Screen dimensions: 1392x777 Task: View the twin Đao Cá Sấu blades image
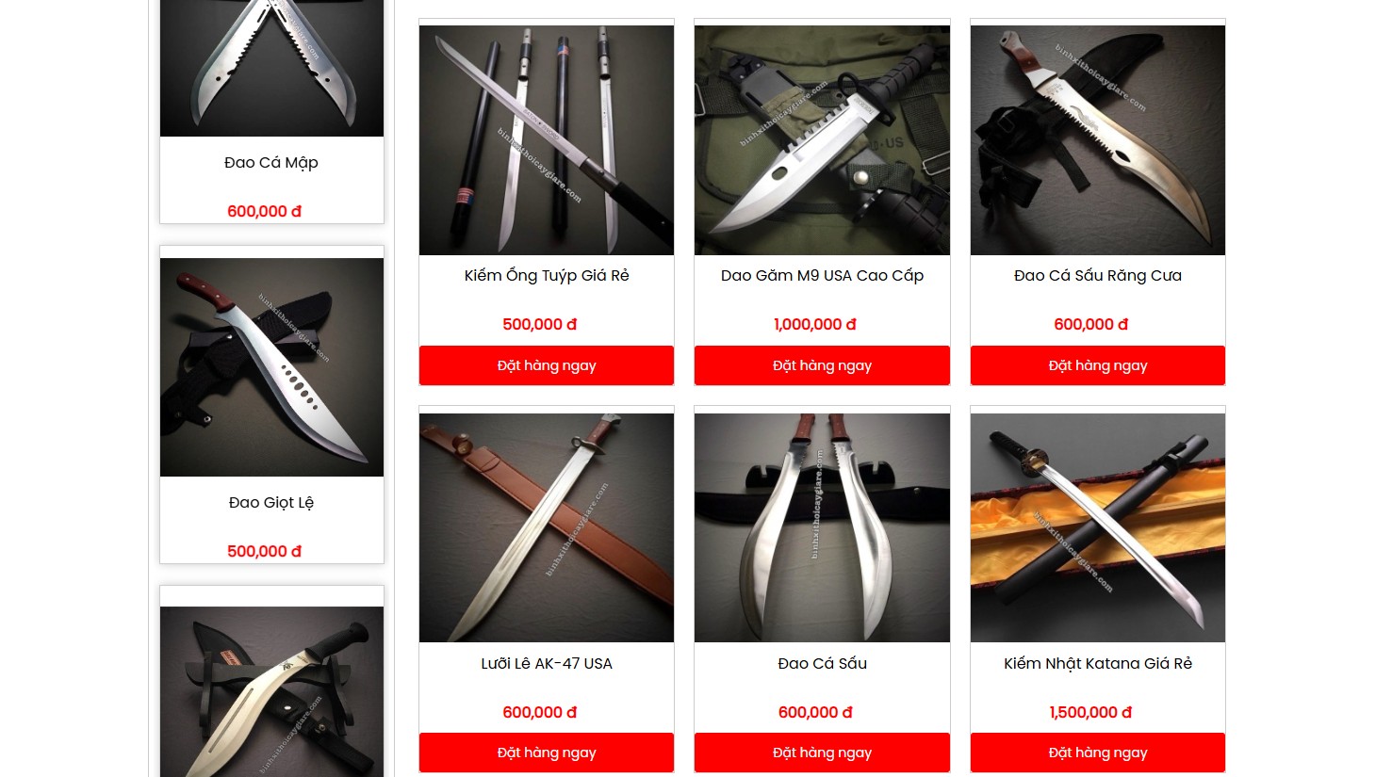point(822,527)
